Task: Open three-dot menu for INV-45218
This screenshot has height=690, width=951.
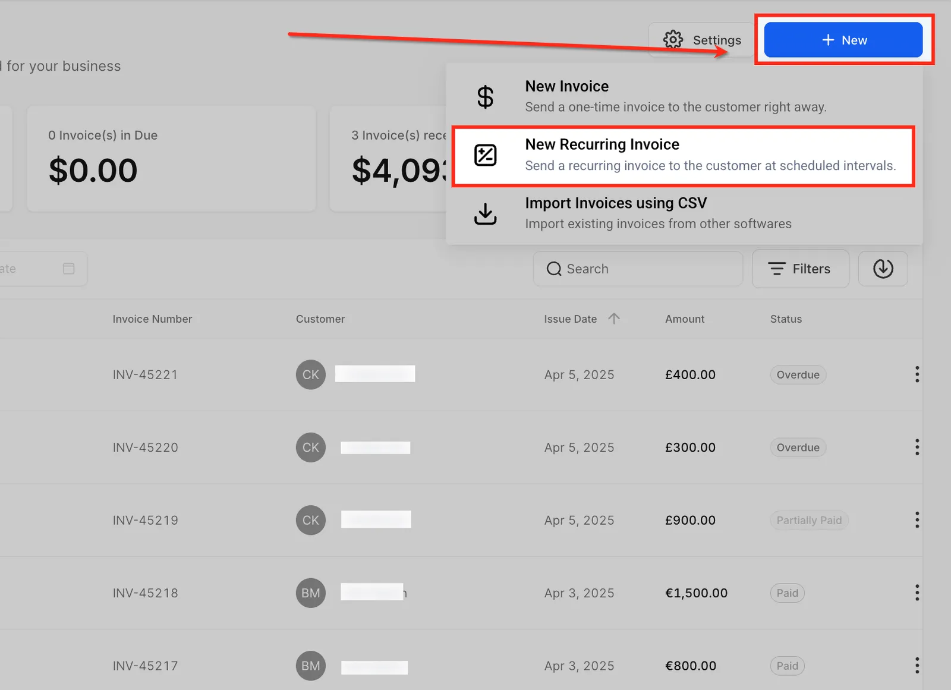Action: [917, 593]
